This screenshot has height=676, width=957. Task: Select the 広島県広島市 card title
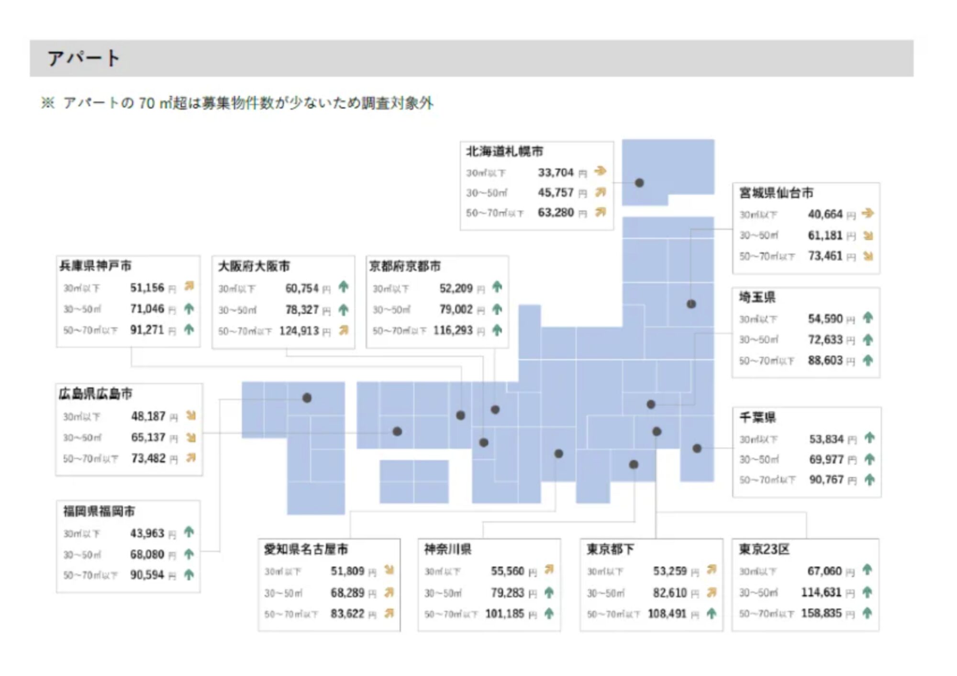(x=95, y=394)
